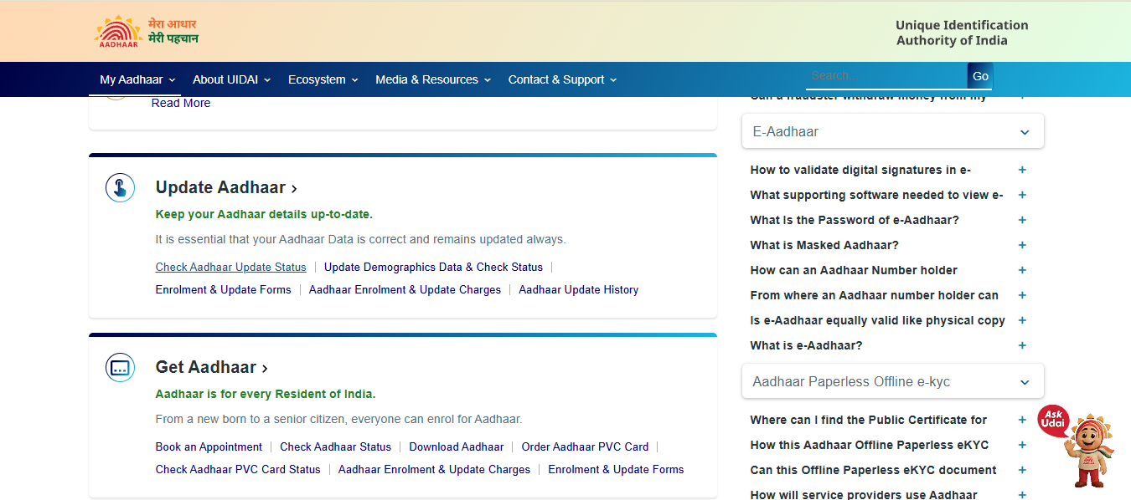Open the Download Aadhaar link
1131x500 pixels.
(457, 446)
